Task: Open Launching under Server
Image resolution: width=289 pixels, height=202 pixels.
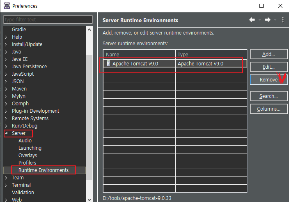Action: pyautogui.click(x=30, y=148)
